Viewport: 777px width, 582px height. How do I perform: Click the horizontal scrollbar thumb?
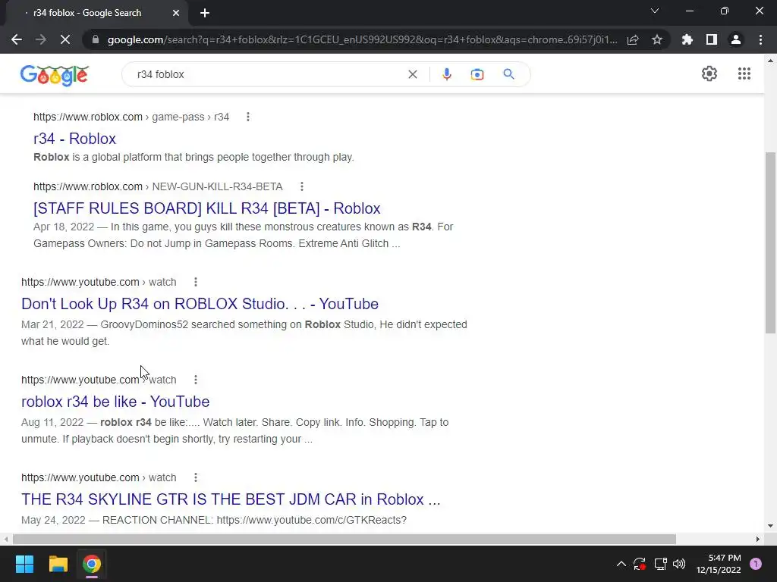click(344, 539)
